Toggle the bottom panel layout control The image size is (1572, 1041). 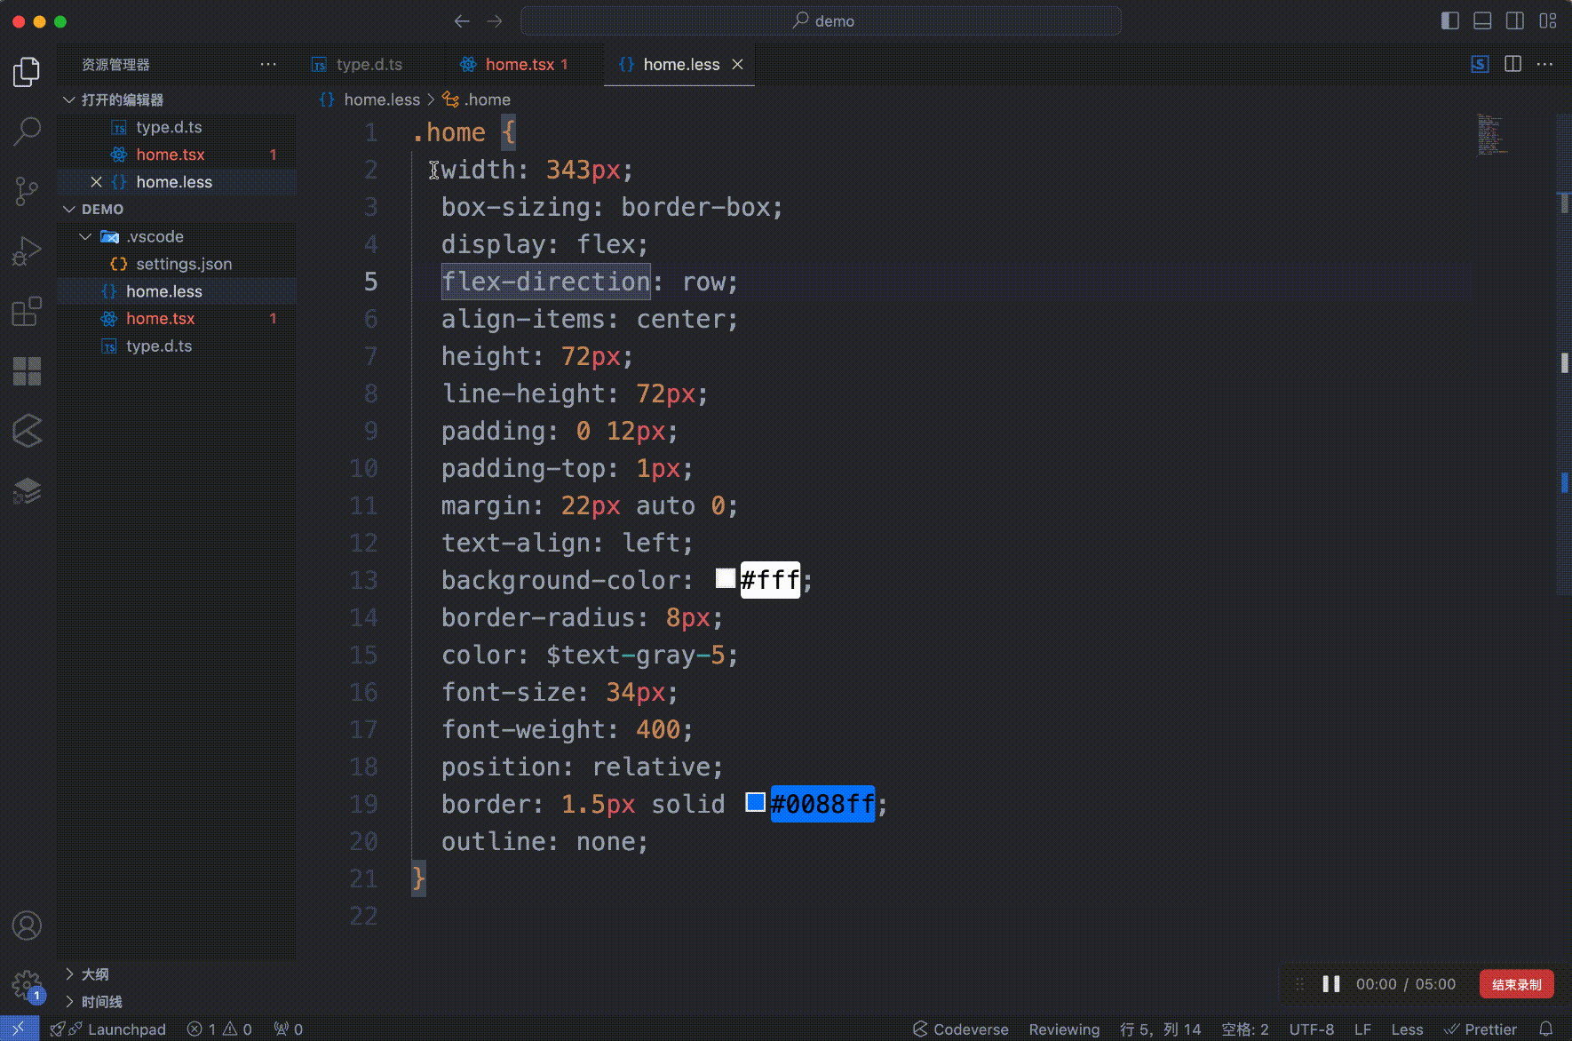point(1481,20)
